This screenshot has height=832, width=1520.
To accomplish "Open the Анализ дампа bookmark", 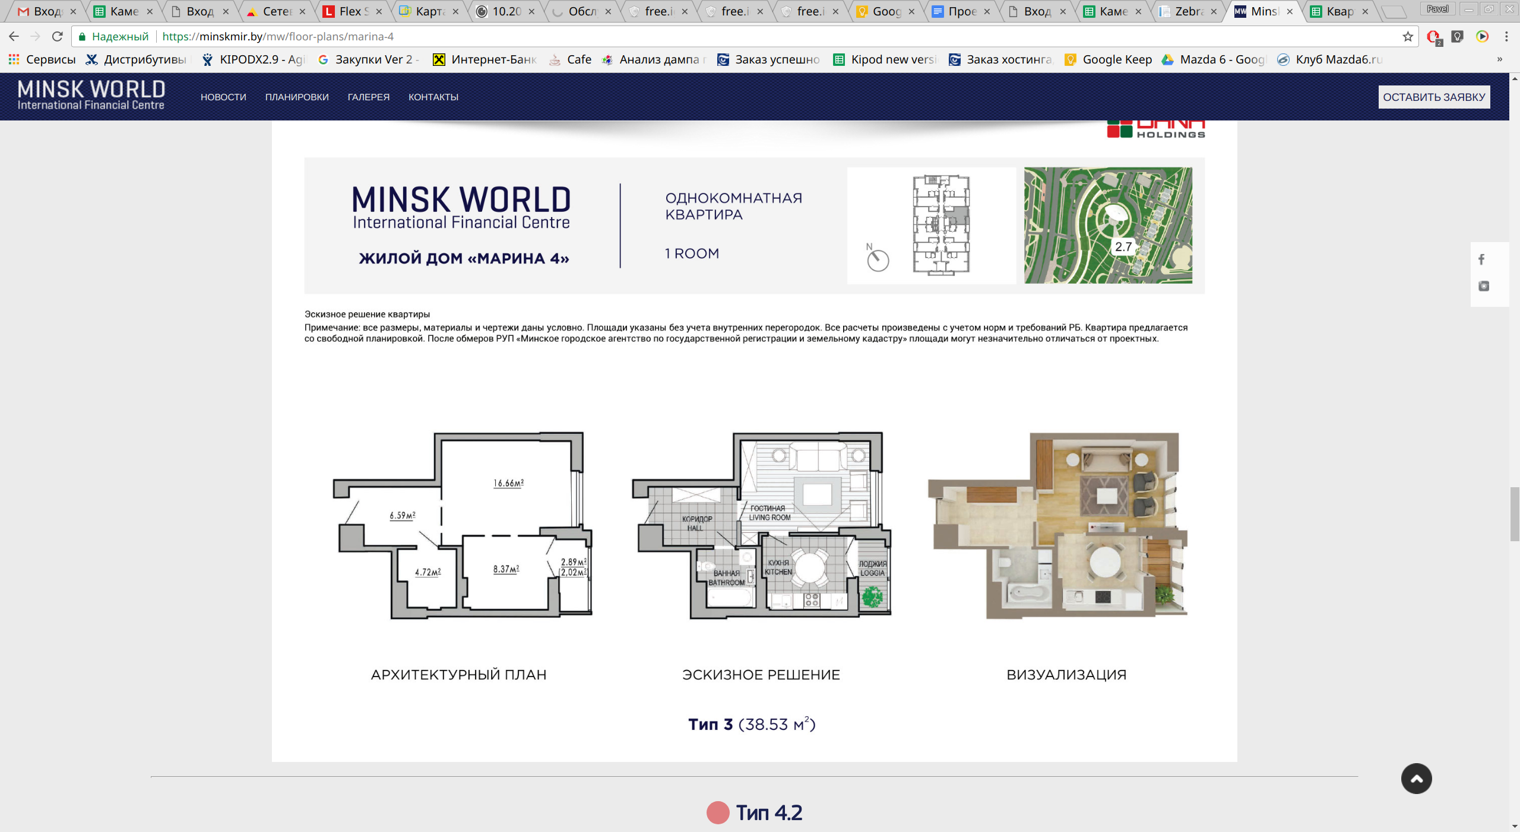I will click(654, 59).
